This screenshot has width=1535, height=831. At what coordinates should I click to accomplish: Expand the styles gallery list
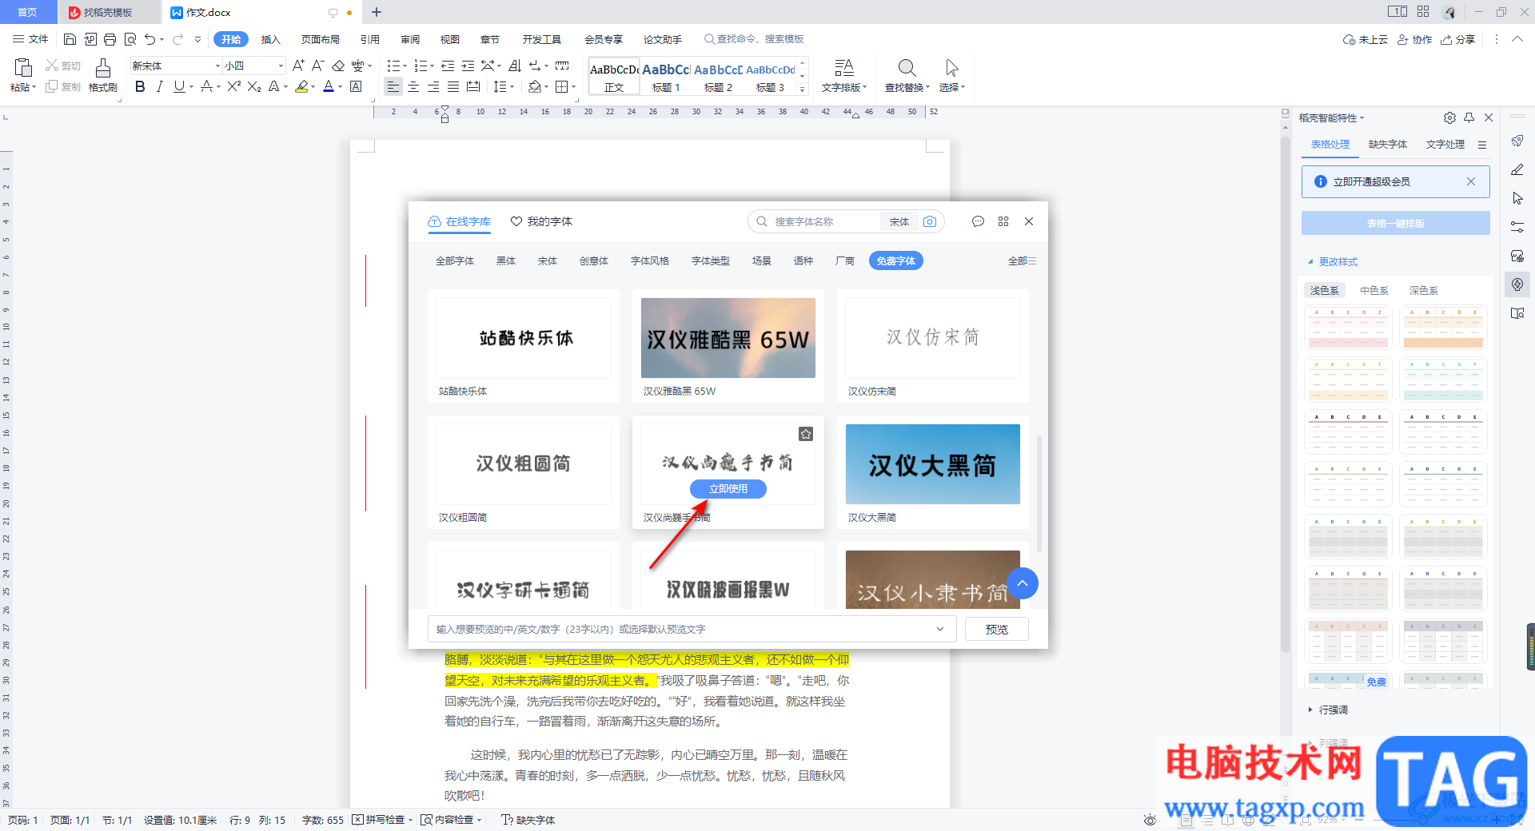[x=803, y=89]
